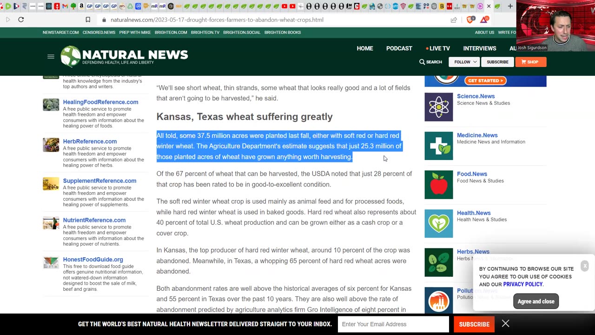Viewport: 595px width, 335px height.
Task: Click the HonestFoodGuide thumbnail image
Action: (51, 262)
